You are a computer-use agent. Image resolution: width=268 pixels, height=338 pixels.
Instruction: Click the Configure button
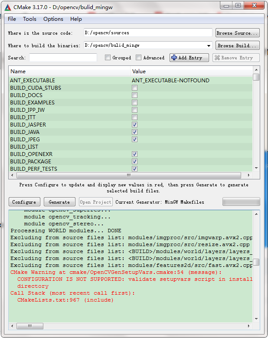point(24,202)
